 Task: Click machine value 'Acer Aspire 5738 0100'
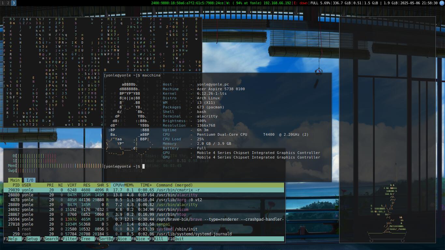(221, 89)
